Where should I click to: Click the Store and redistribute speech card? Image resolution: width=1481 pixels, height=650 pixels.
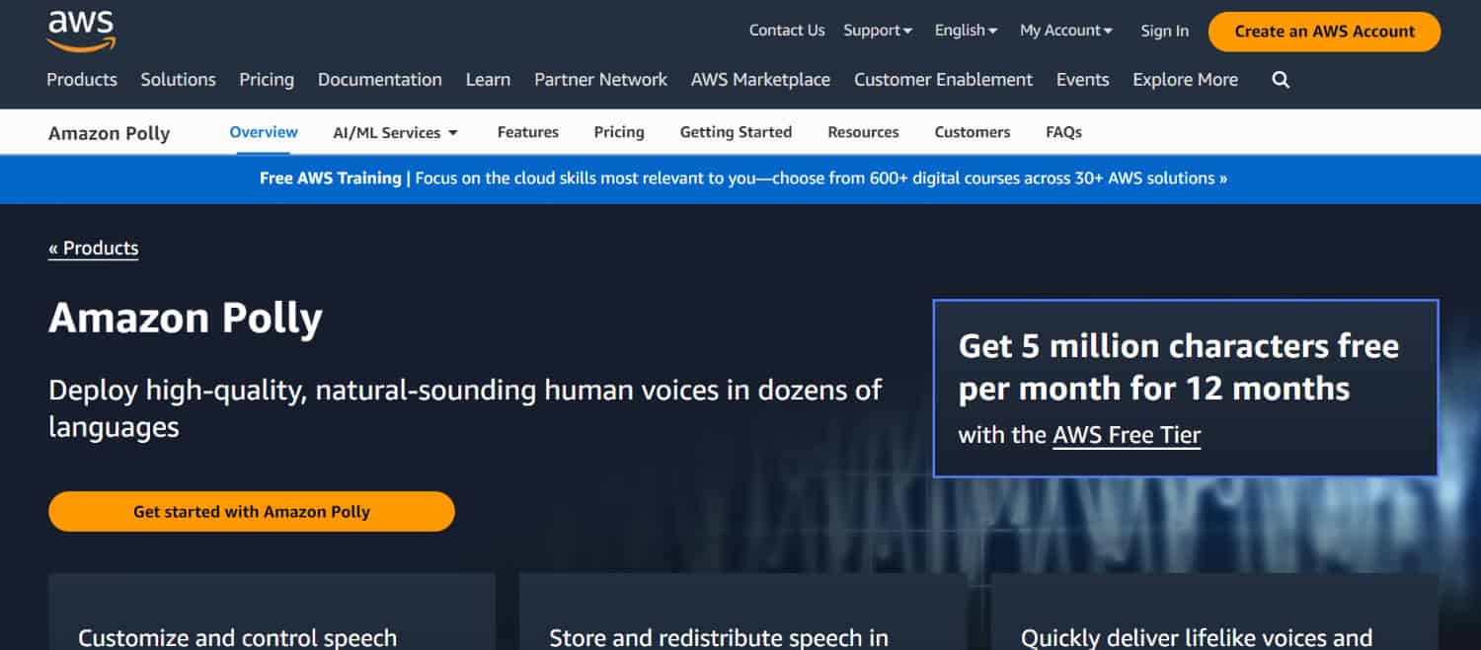click(x=742, y=612)
